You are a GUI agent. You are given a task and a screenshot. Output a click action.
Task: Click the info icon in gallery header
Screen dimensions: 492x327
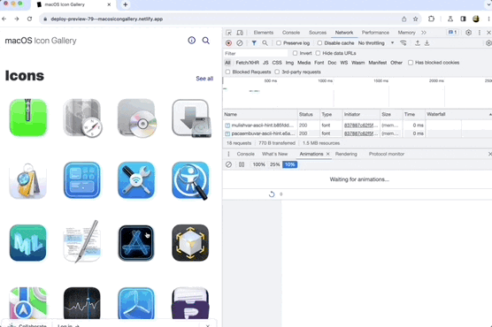192,40
